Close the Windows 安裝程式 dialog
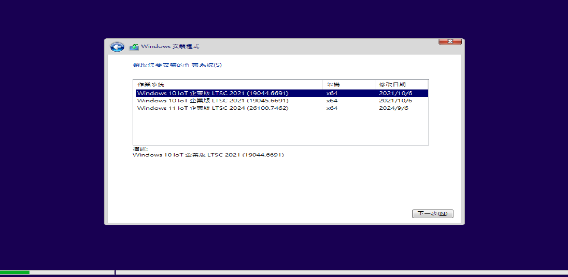Viewport: 568px width, 277px height. 450,41
